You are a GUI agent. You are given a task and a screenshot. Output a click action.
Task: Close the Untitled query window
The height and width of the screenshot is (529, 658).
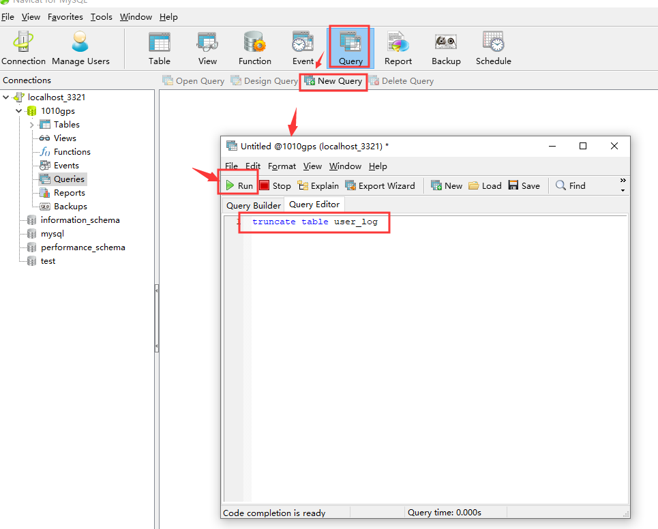(x=614, y=146)
